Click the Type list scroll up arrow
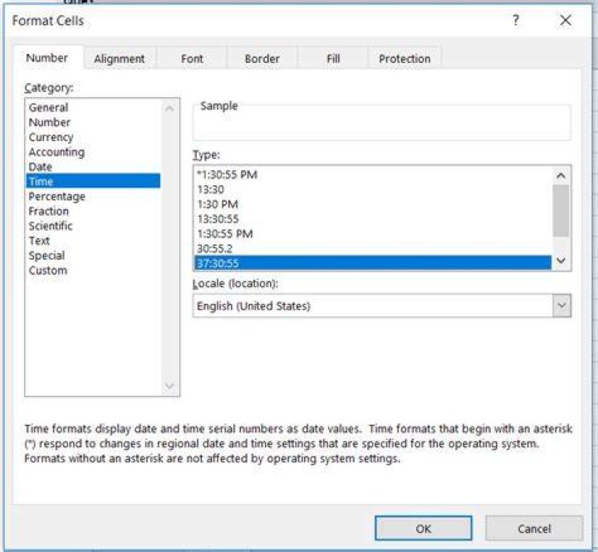Viewport: 598px width, 552px height. [x=561, y=176]
